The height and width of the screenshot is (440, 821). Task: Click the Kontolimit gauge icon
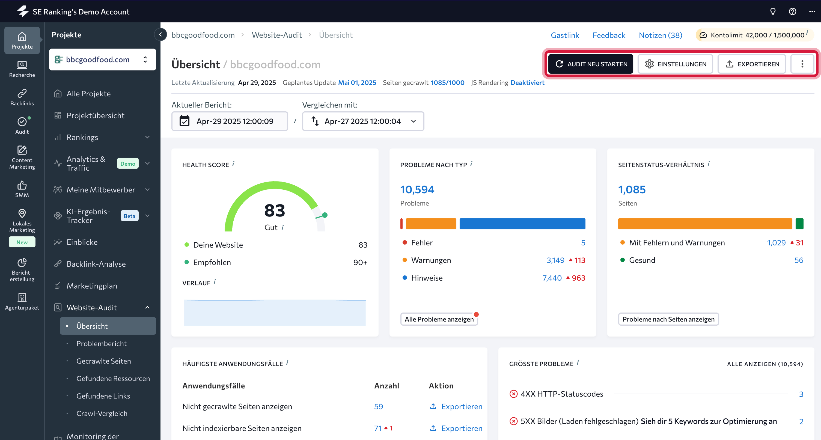703,35
